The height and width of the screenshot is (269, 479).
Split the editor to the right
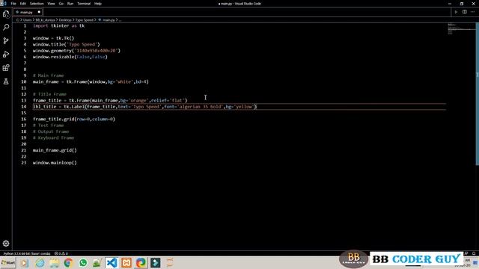(x=464, y=12)
